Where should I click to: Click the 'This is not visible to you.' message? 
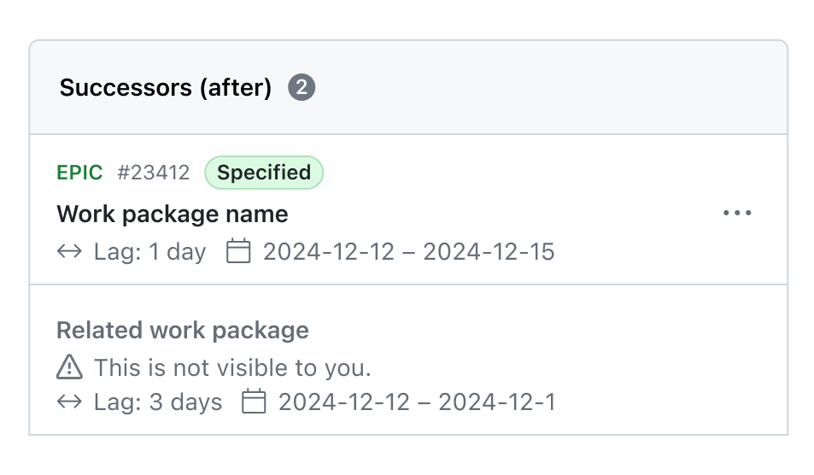coord(232,368)
